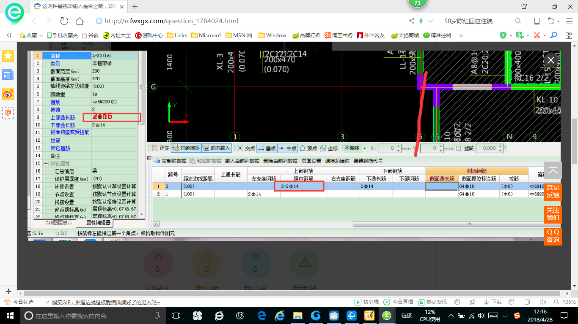Viewport: 578px width, 324px height.
Task: Add a sidebar app with plus icon
Action: [8, 291]
